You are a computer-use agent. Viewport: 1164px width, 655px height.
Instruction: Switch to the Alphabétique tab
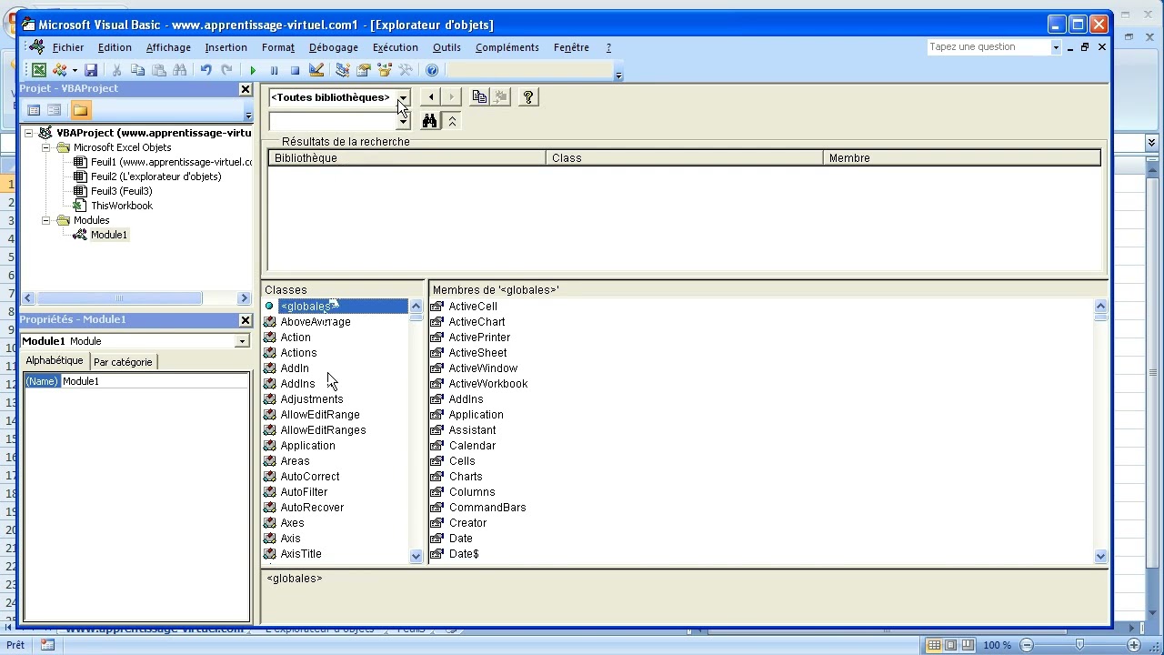55,361
